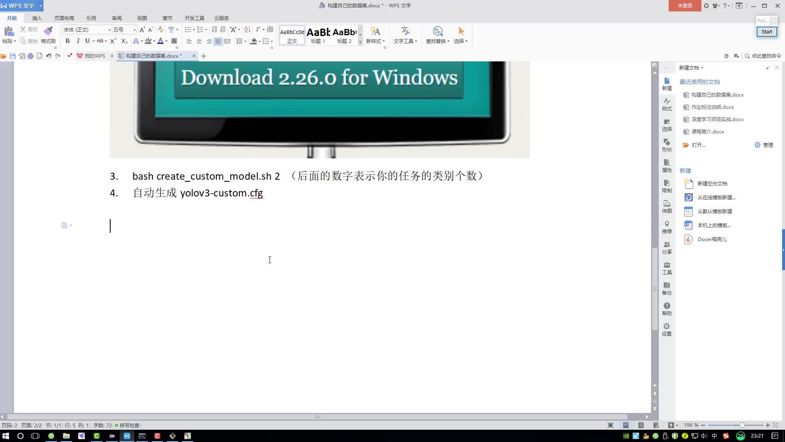This screenshot has height=442, width=785.
Task: Click the Start button in floating box
Action: [767, 32]
